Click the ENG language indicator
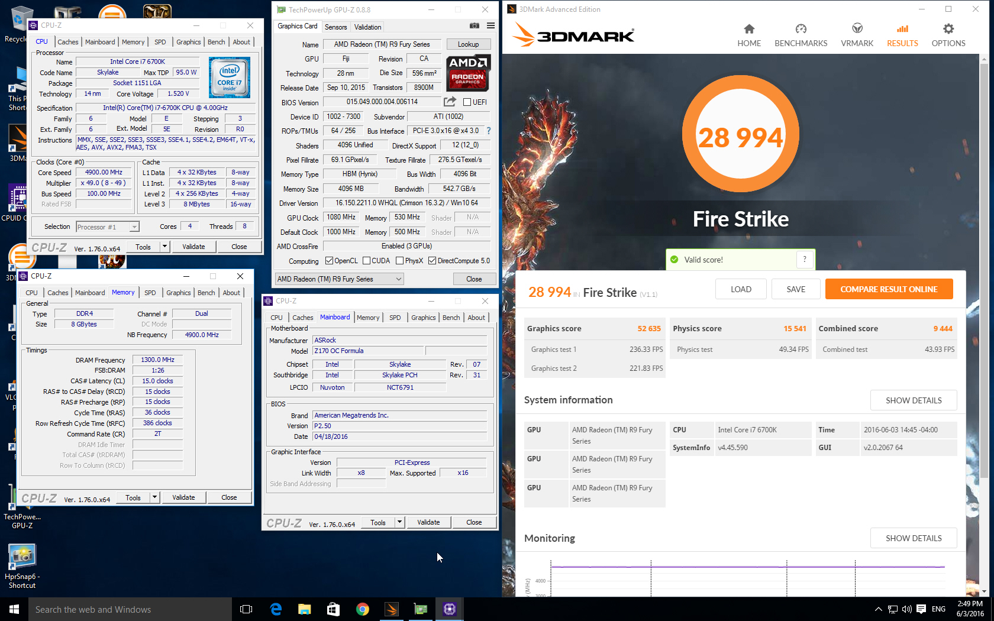This screenshot has width=994, height=621. click(938, 609)
